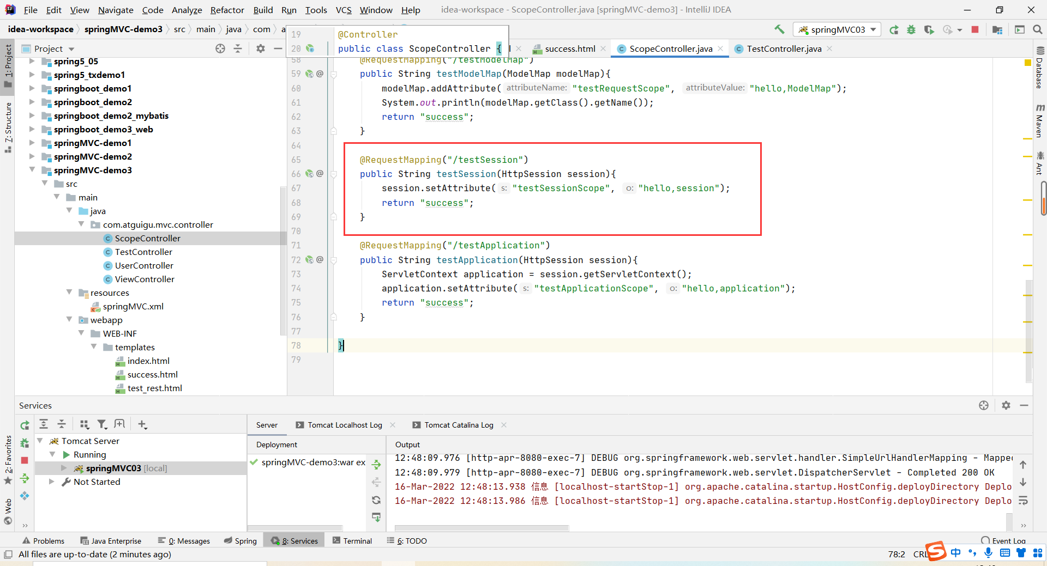Open the 0: Messages tool window
Image resolution: width=1047 pixels, height=566 pixels.
coord(184,540)
